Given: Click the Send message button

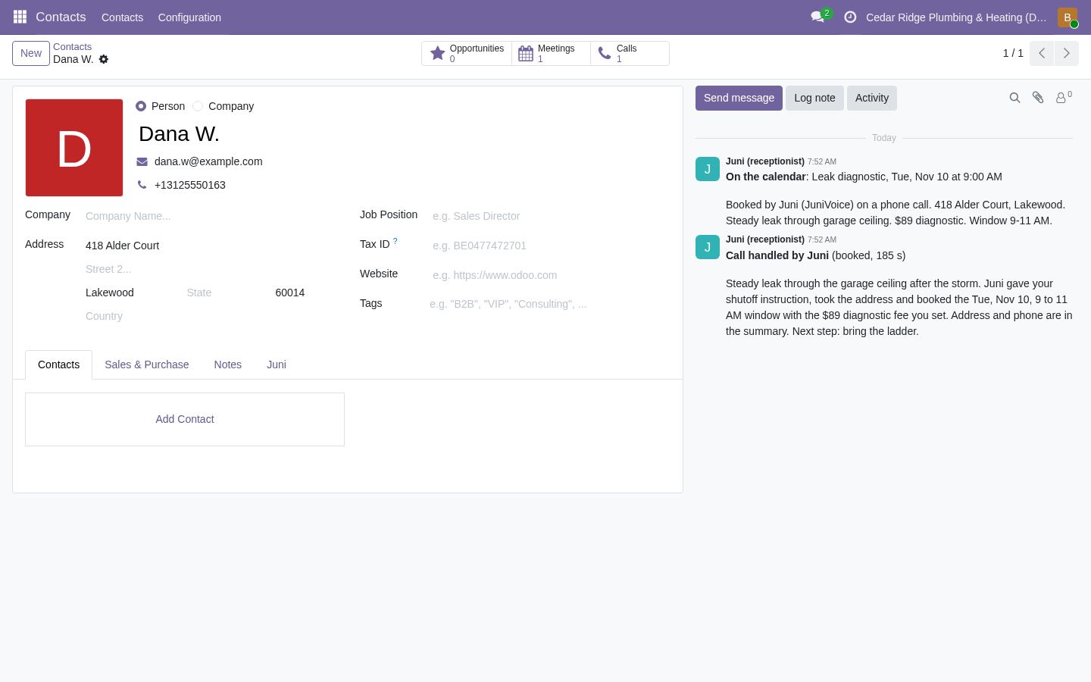Looking at the screenshot, I should 739,98.
